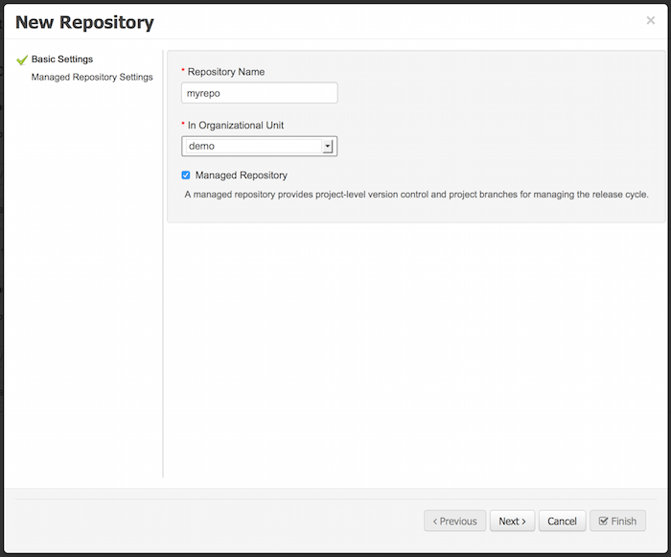Click the check icon inside Finish button

click(603, 521)
